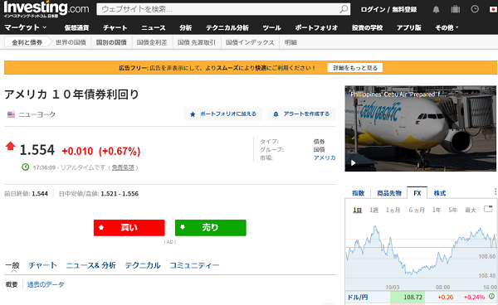
Task: Click the red up arrow beside 1.554
Action: (11, 146)
